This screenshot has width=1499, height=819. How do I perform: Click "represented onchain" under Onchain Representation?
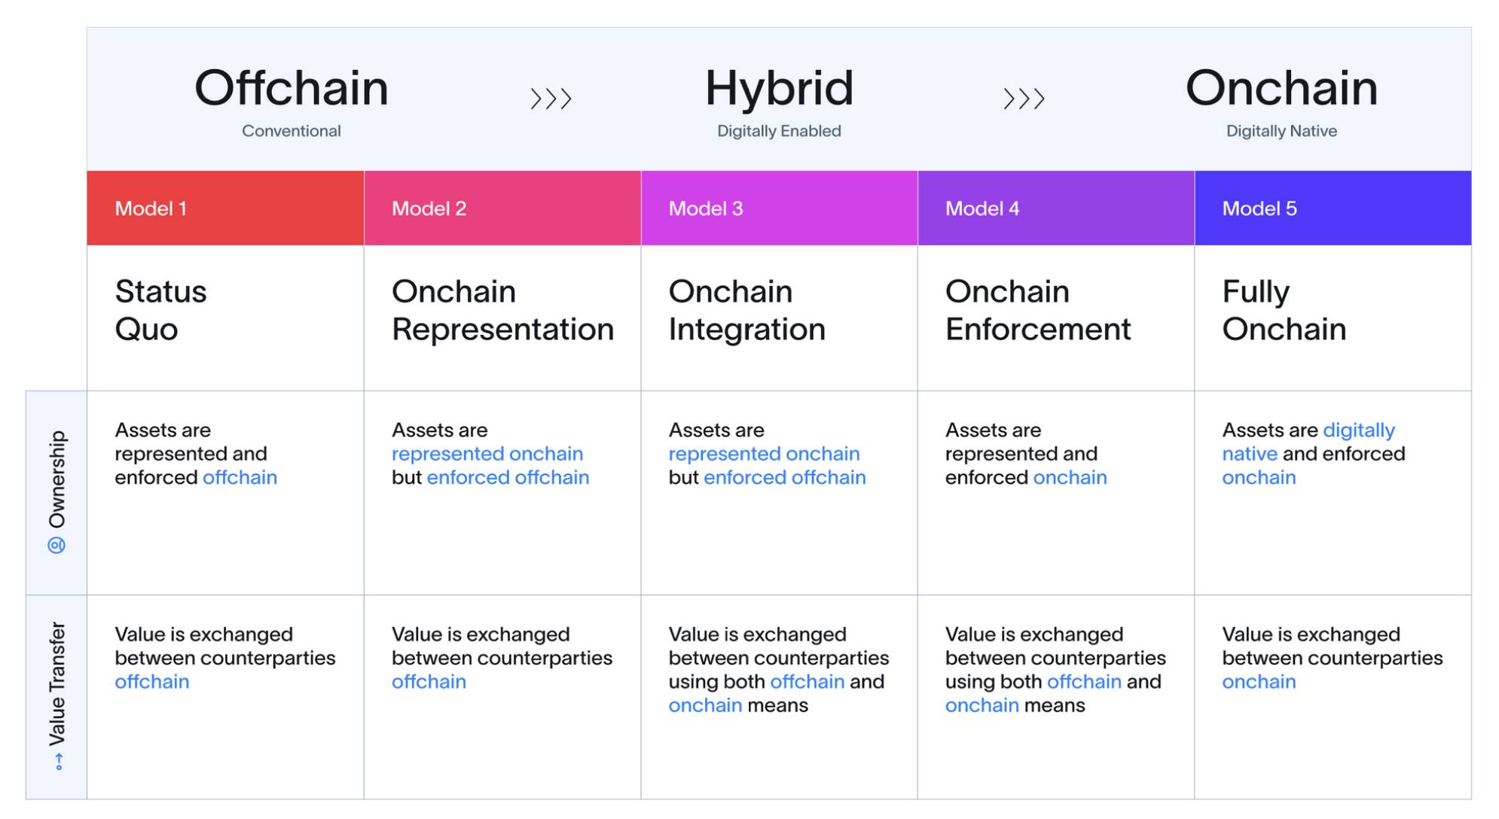click(x=487, y=454)
